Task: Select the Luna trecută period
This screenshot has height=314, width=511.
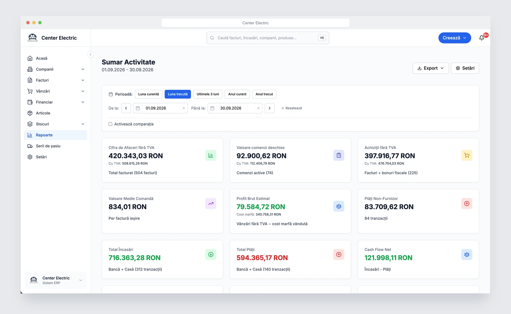Action: pos(178,94)
